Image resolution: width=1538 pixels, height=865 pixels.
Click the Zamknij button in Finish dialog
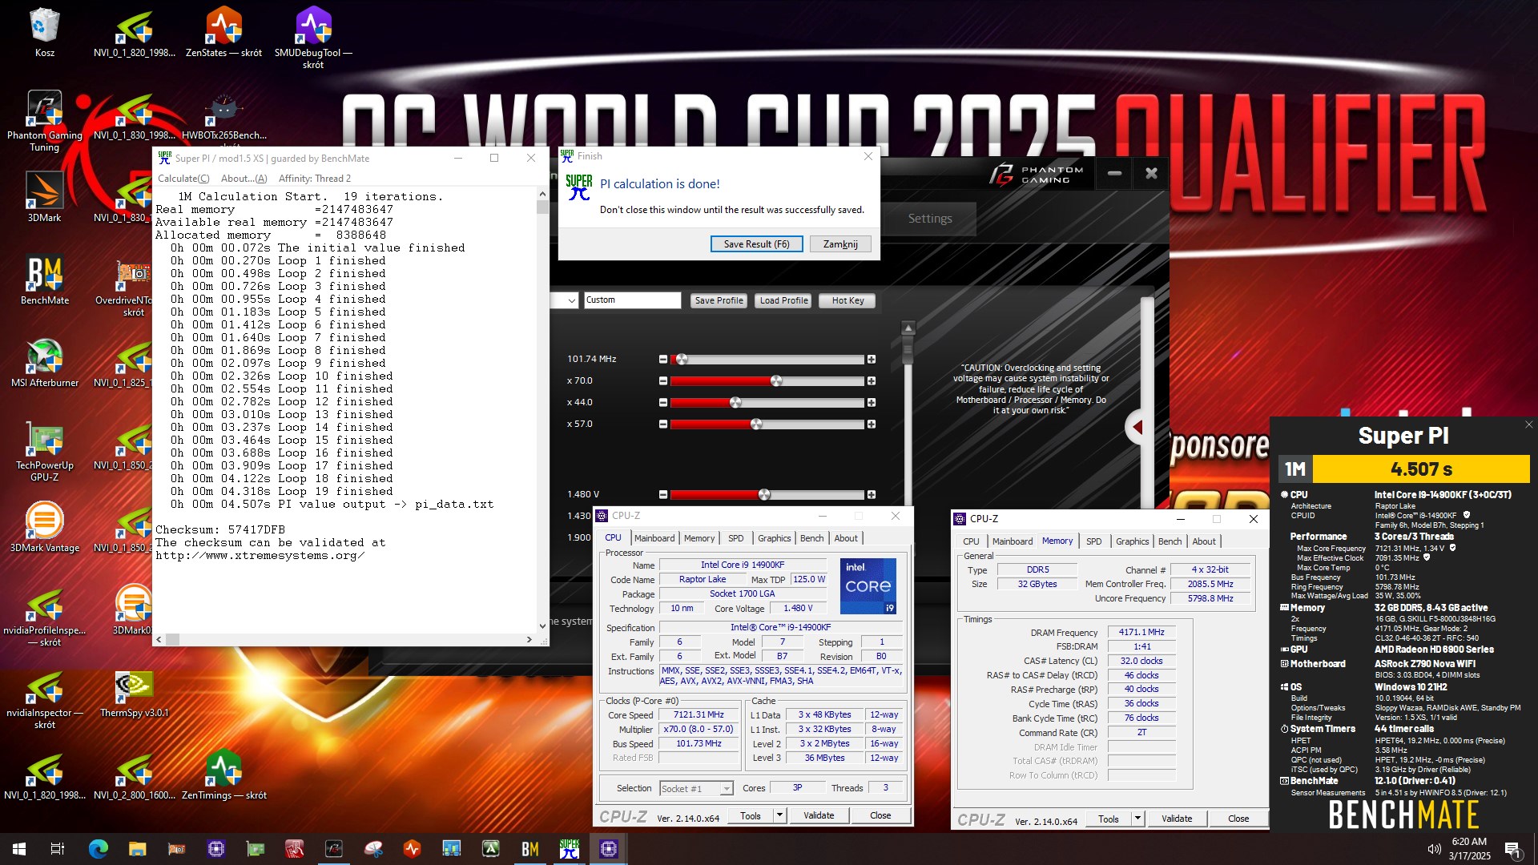click(840, 244)
